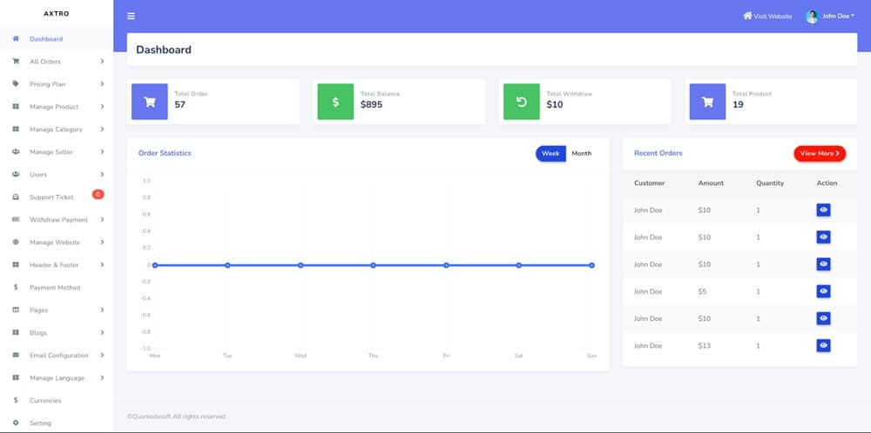Open the Visit Website link

[x=767, y=16]
